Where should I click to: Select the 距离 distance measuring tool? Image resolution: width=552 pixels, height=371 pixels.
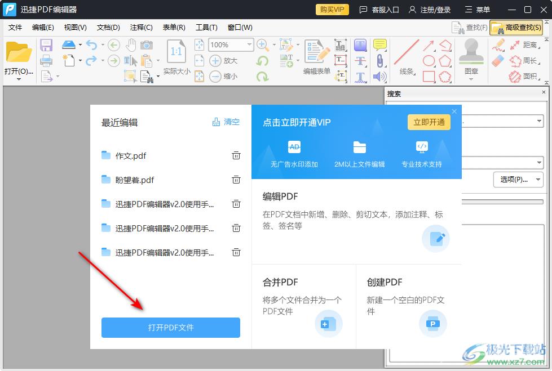tap(524, 45)
